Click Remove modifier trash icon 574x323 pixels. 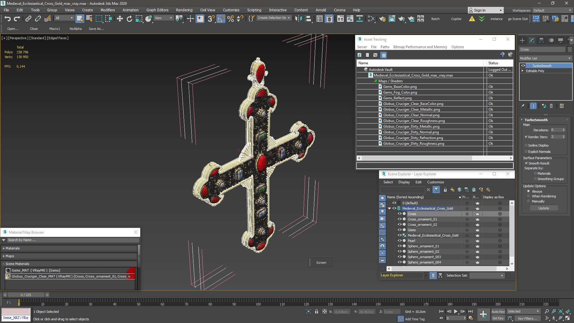click(x=551, y=106)
